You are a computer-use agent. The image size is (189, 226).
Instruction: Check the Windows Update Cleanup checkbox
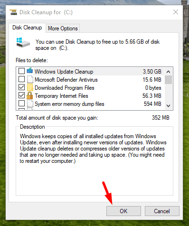[21, 71]
